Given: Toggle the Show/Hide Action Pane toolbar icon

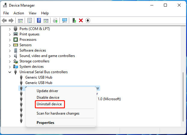Looking at the screenshot, I should [46, 20].
